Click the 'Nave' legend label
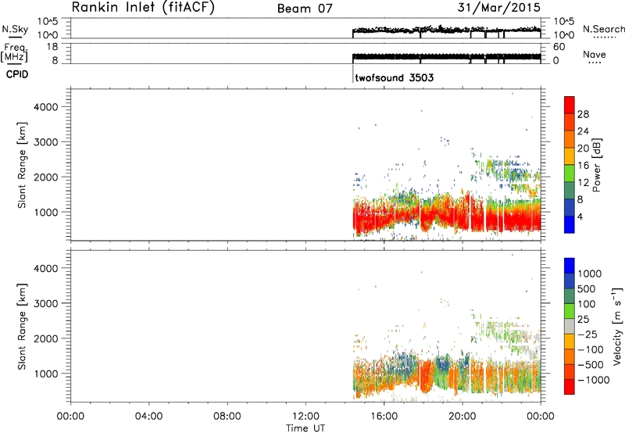 pyautogui.click(x=595, y=54)
